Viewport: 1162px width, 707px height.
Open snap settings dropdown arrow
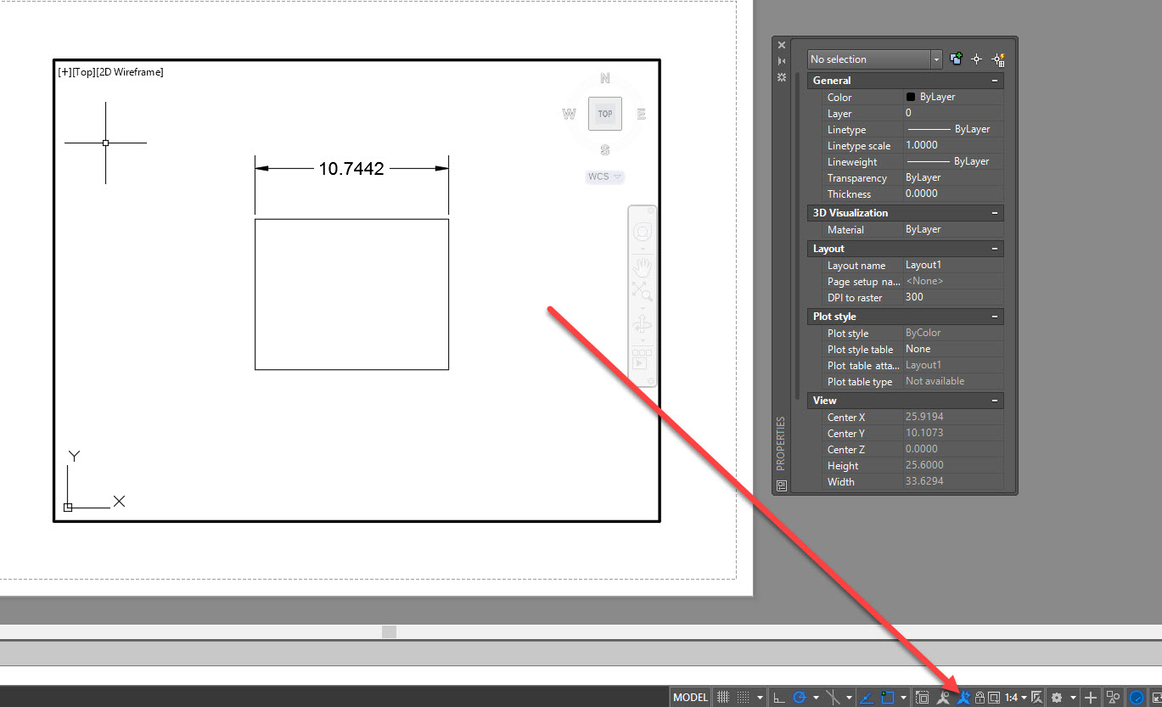point(760,697)
